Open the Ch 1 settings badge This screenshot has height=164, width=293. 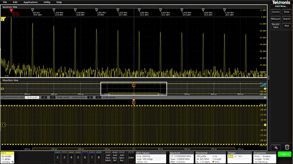pos(7,157)
